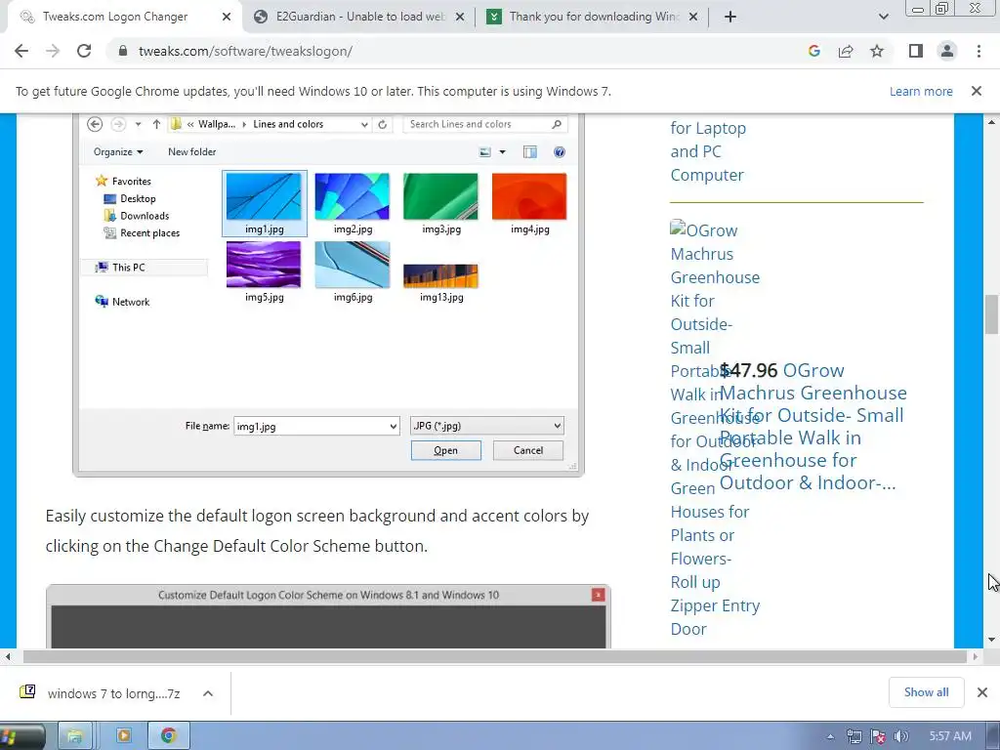Click the vertical scrollbar up arrow

click(991, 122)
